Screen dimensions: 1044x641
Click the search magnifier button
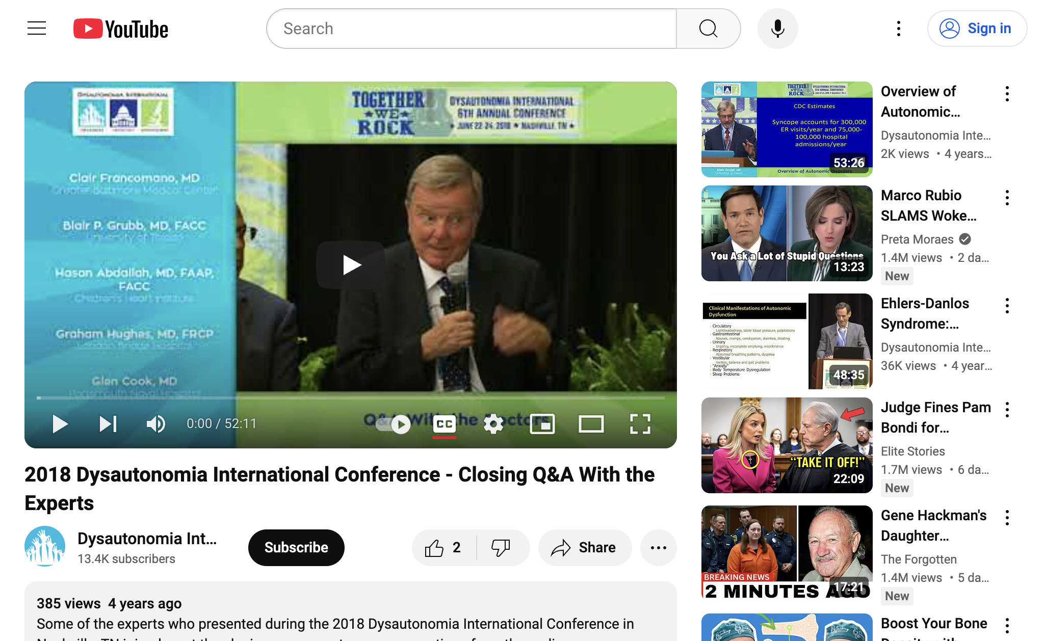(x=708, y=29)
